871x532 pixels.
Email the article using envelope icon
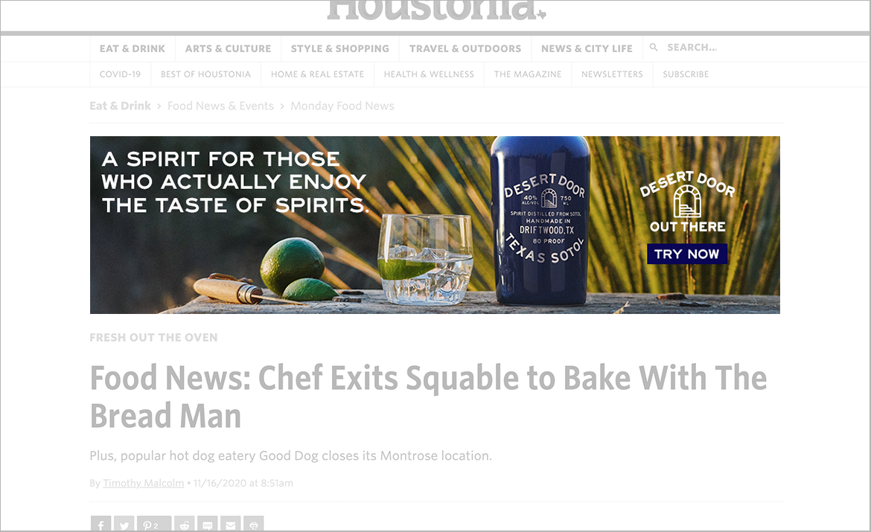point(231,524)
